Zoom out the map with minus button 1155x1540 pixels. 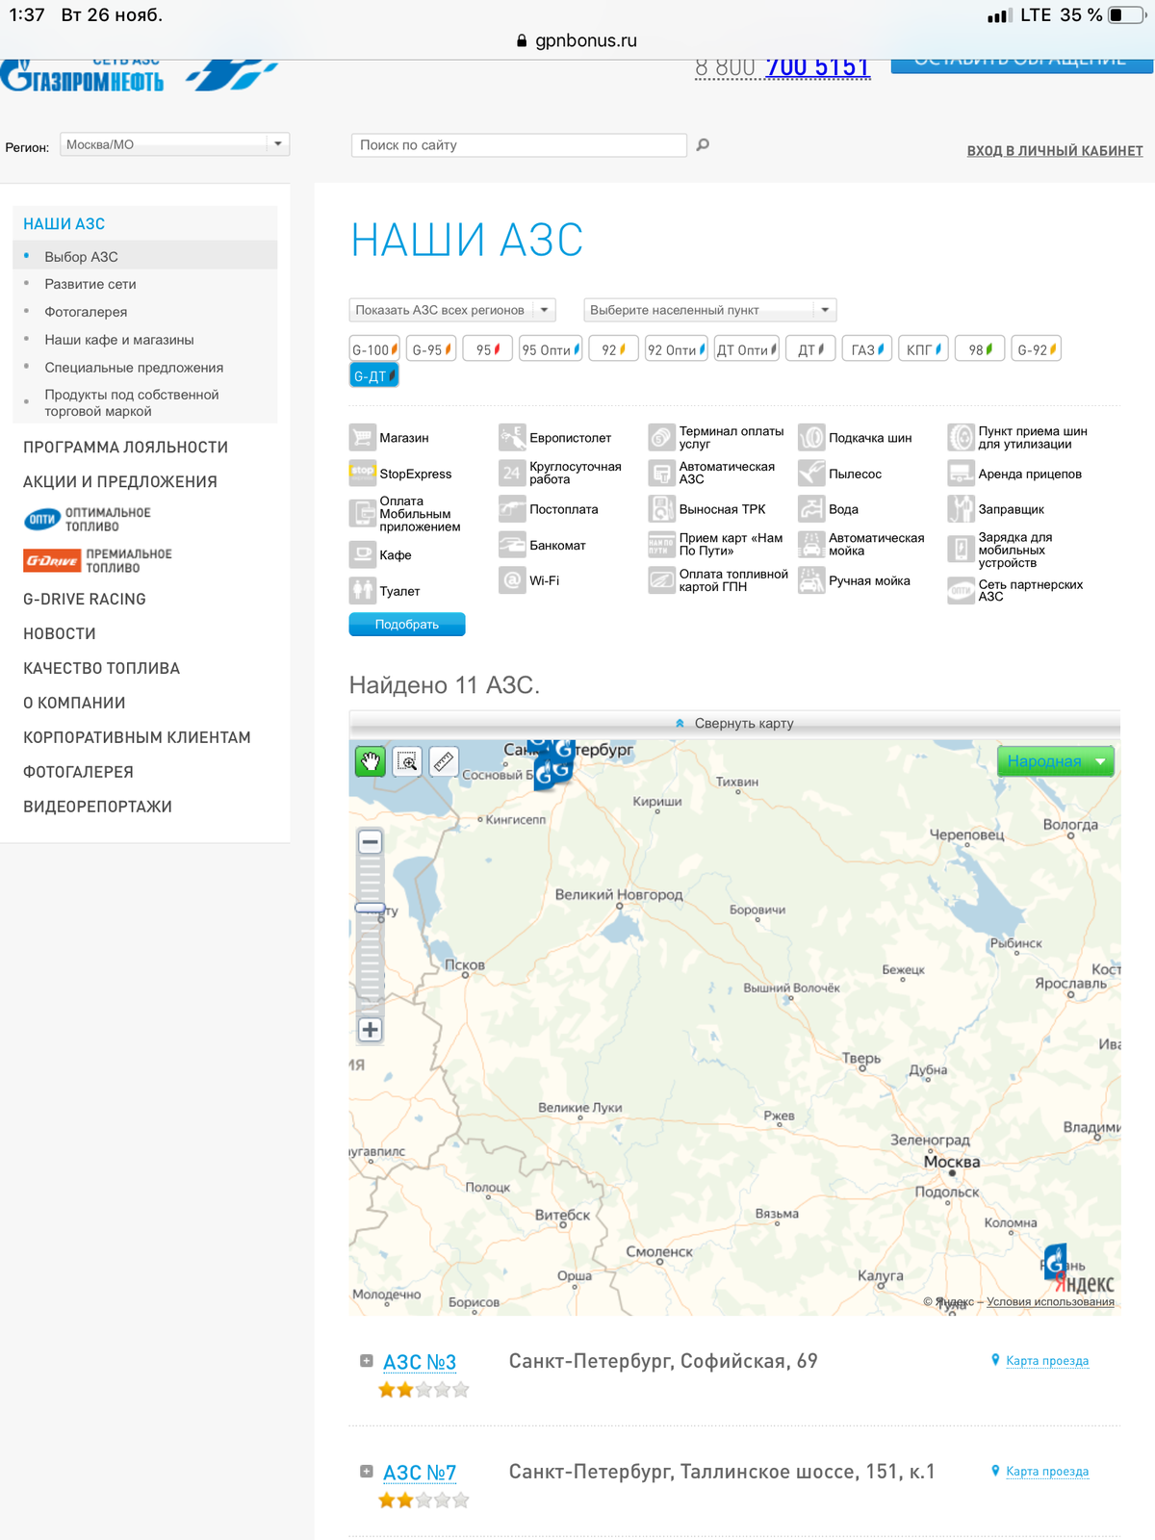[x=370, y=842]
